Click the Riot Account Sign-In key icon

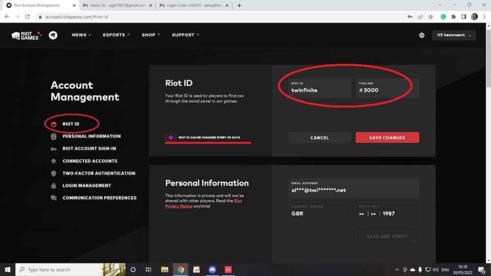tap(54, 149)
